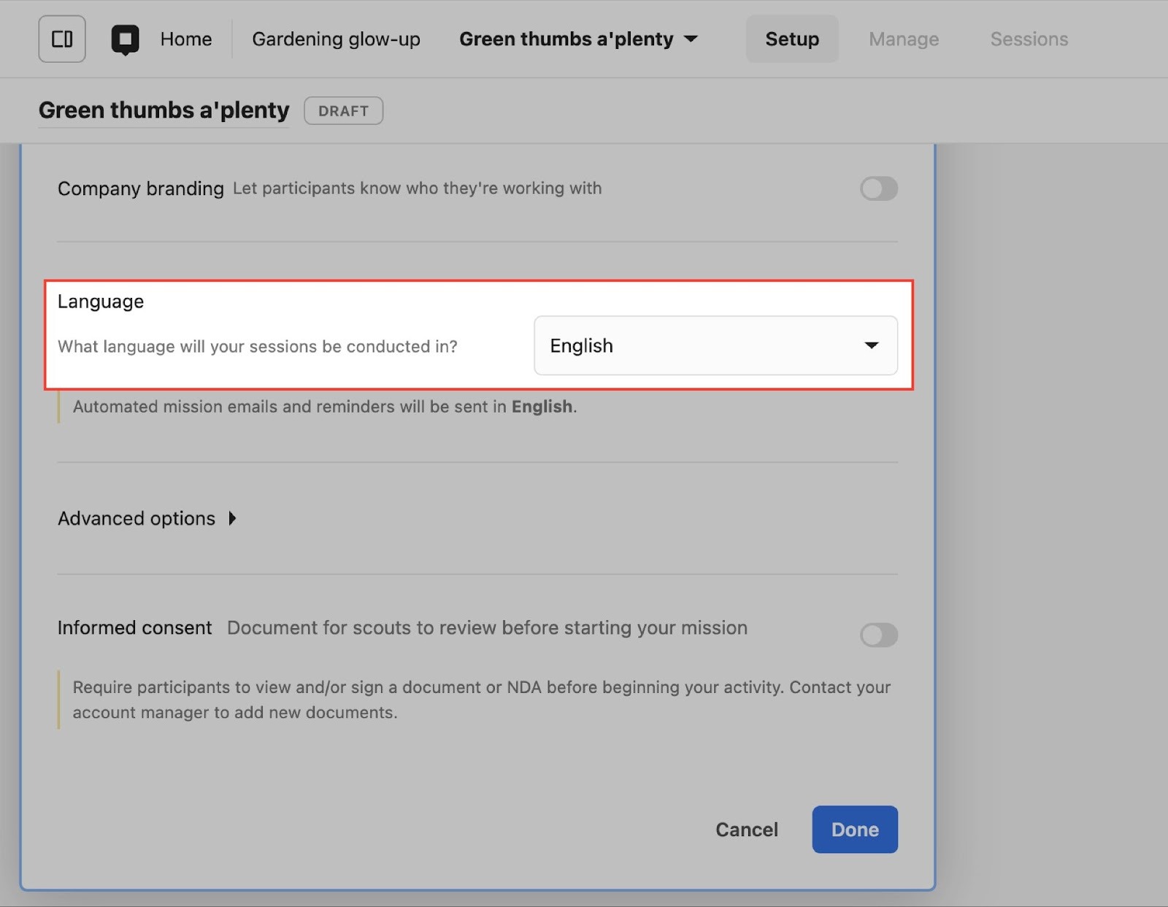Expand the Advanced options section
This screenshot has width=1168, height=907.
[137, 518]
